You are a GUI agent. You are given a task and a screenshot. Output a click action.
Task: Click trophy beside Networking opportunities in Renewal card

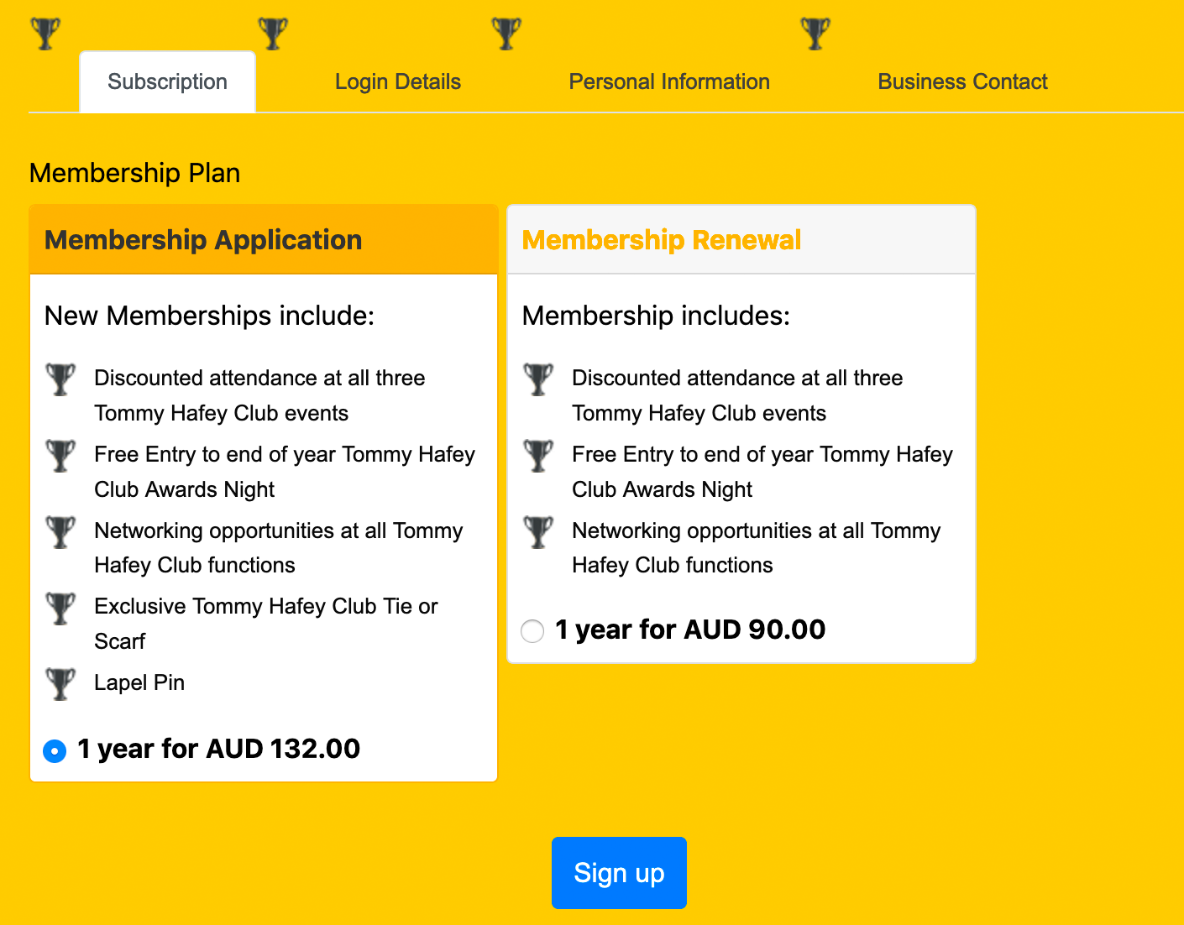click(x=538, y=532)
